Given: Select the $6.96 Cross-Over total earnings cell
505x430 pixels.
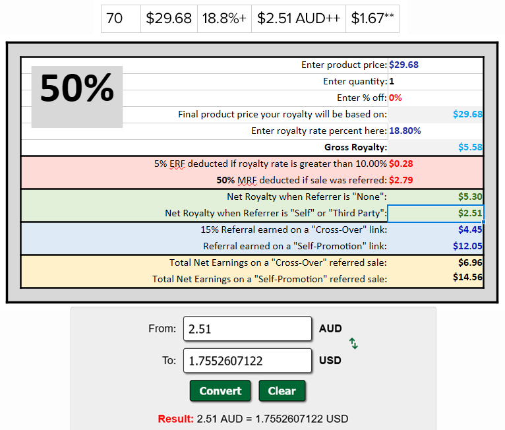Looking at the screenshot, I should (x=435, y=262).
